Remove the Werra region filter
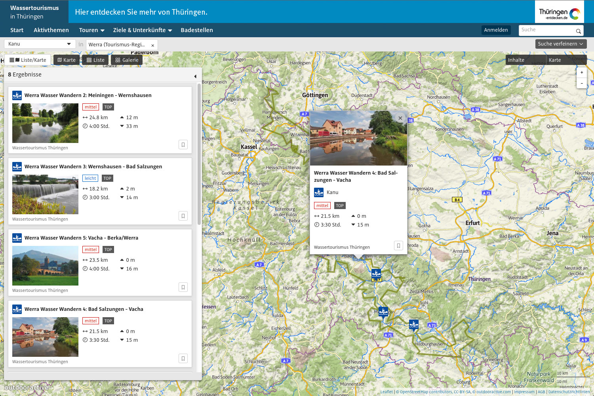Screen dimensions: 594x396 pyautogui.click(x=153, y=45)
